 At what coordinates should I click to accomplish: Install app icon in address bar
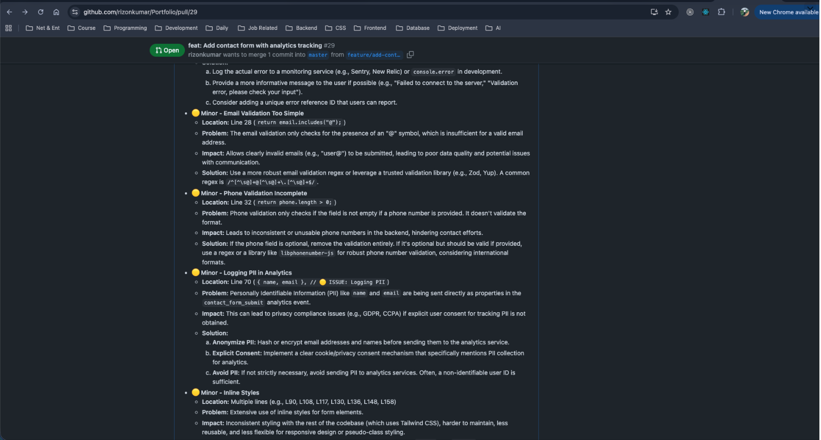(654, 12)
